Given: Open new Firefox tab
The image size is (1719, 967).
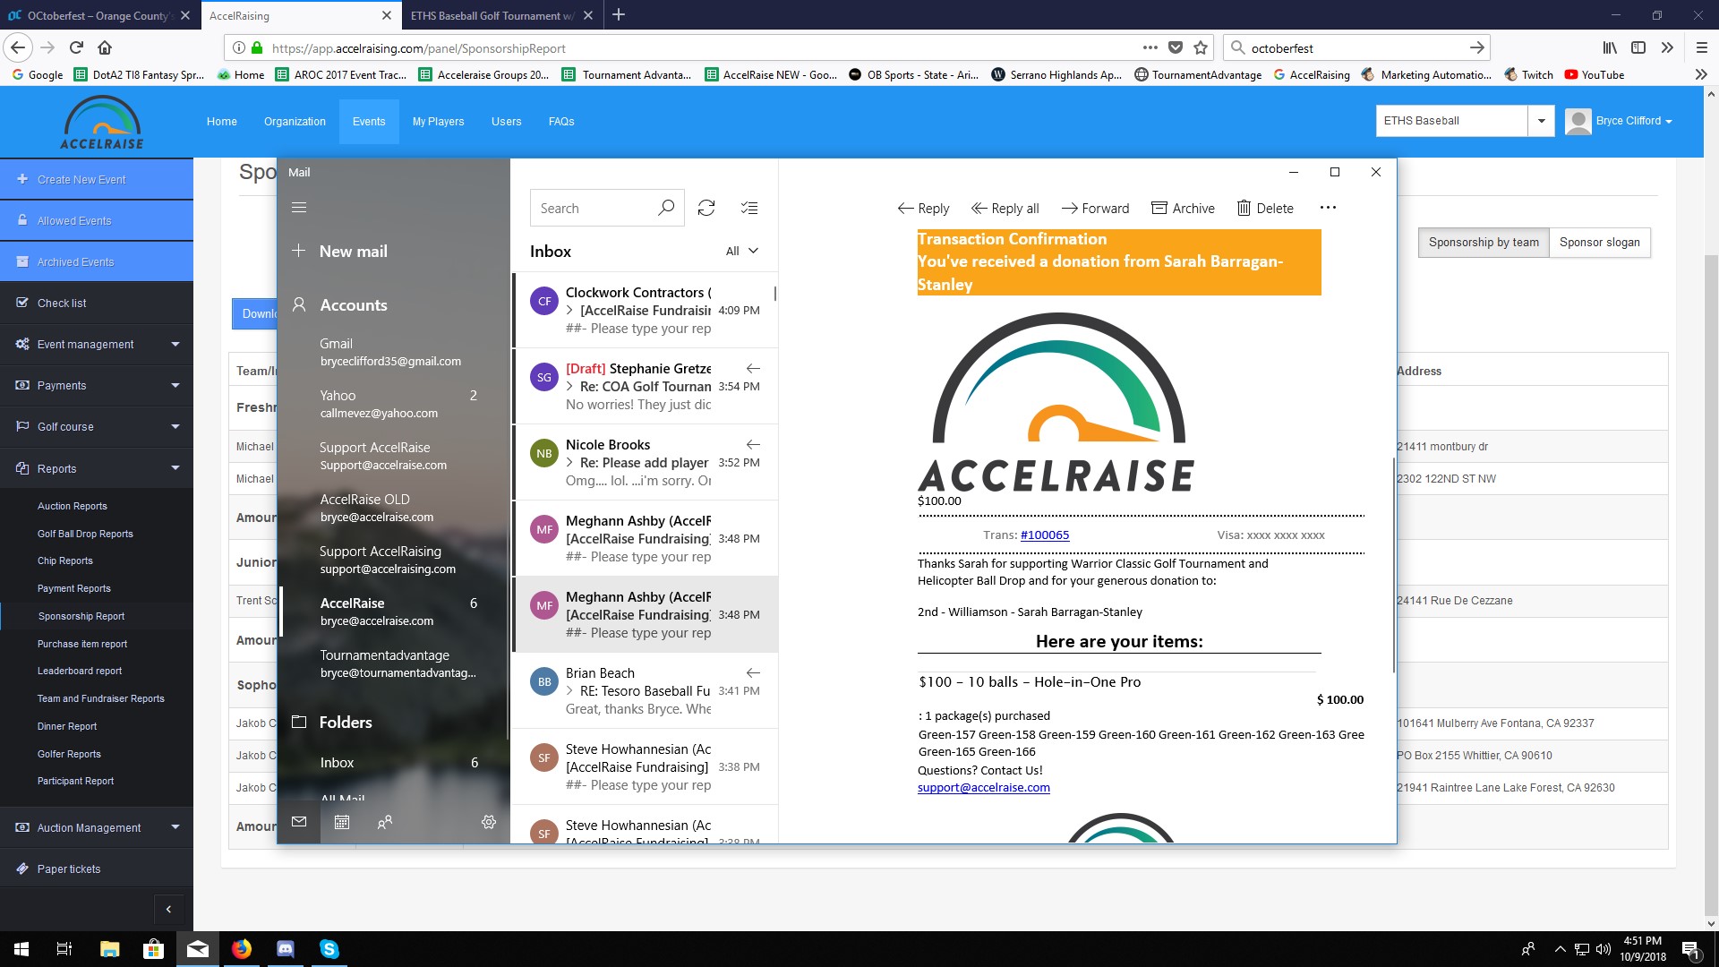Looking at the screenshot, I should (x=619, y=15).
